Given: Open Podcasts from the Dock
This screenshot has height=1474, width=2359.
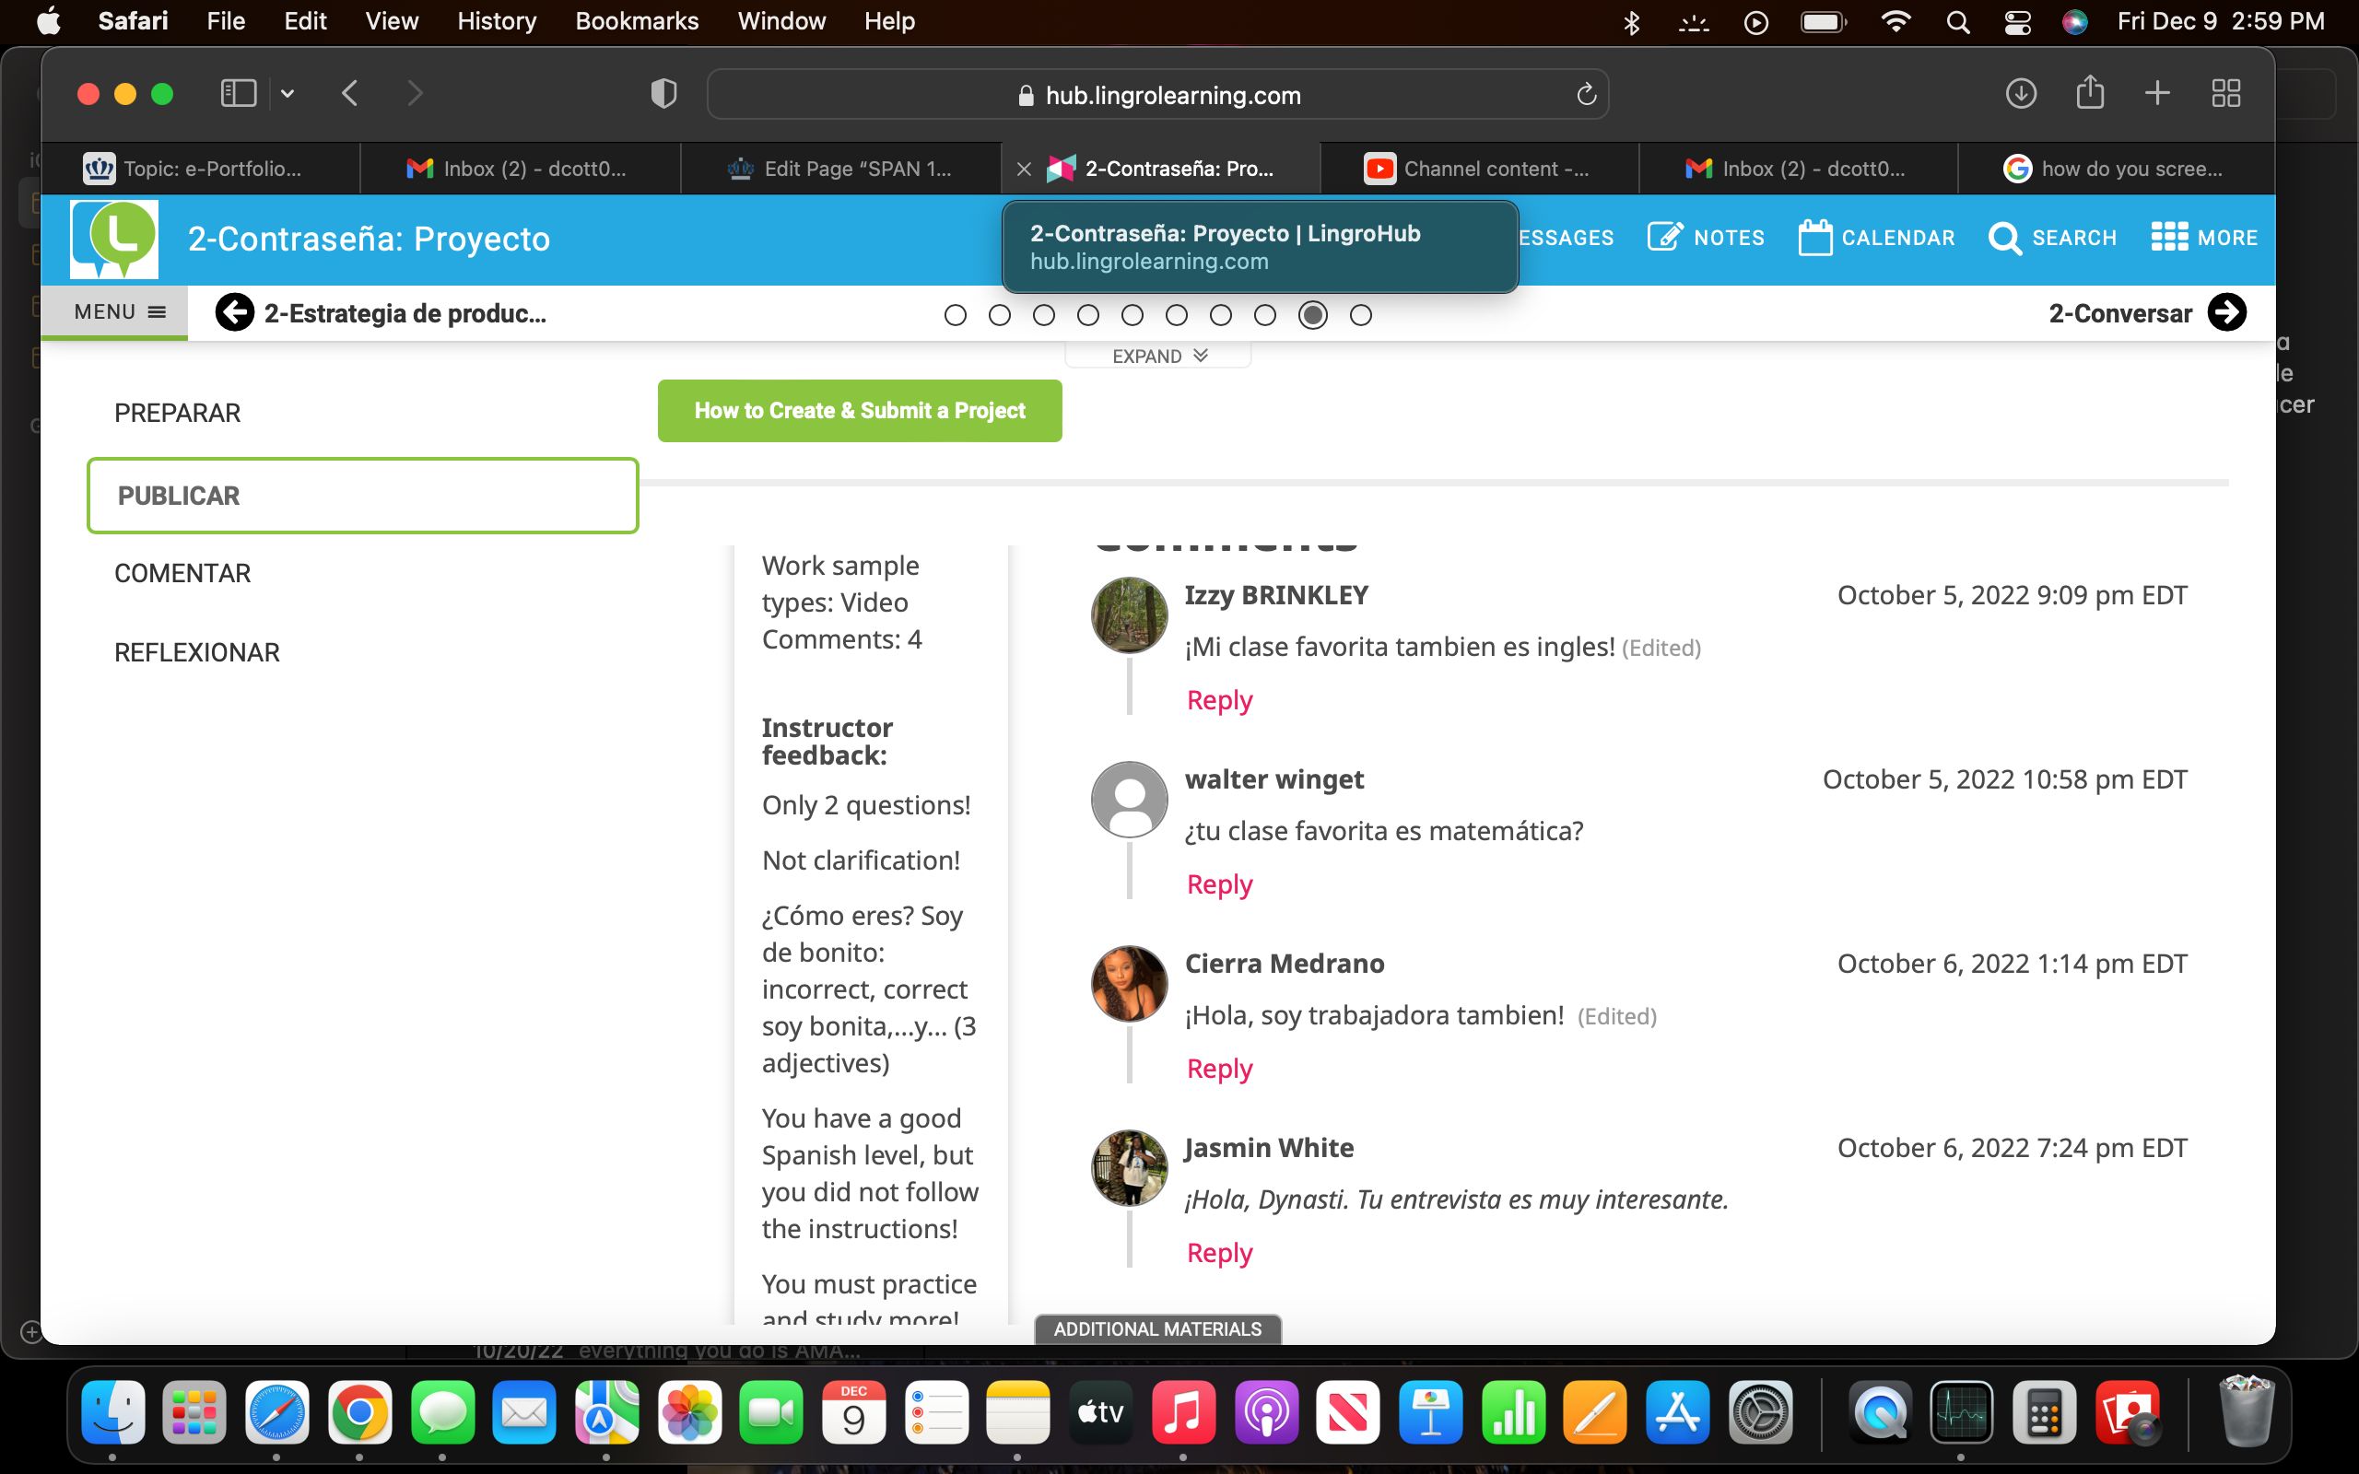Looking at the screenshot, I should click(x=1265, y=1411).
